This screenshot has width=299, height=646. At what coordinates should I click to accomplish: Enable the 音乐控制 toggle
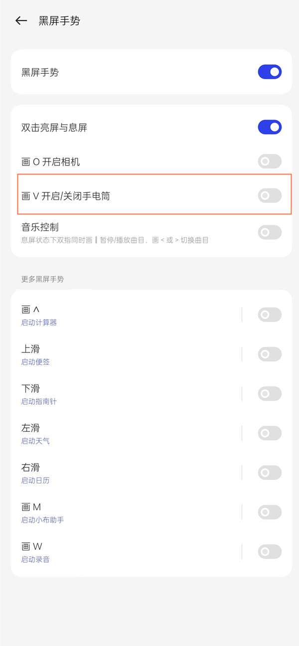coord(270,232)
